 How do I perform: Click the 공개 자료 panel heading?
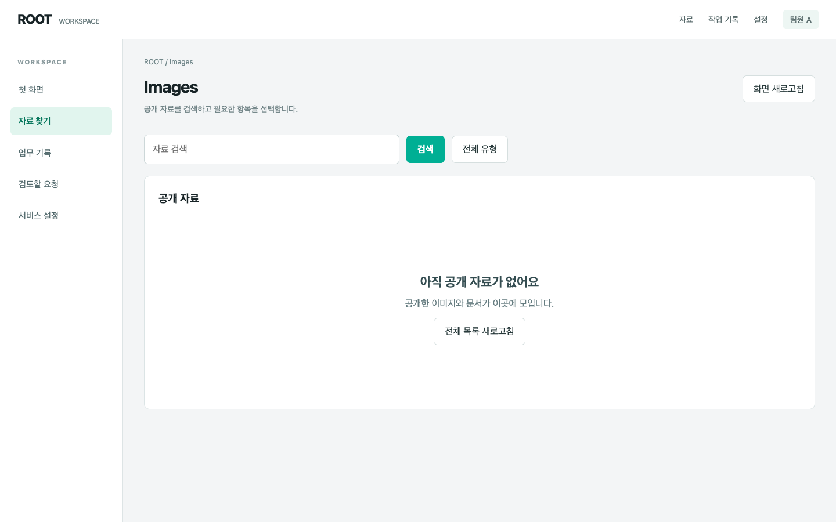click(x=179, y=198)
